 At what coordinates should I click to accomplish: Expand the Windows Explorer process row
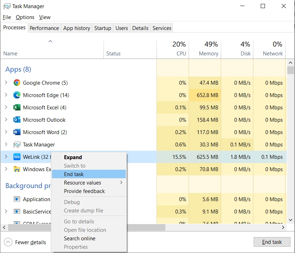coord(6,169)
